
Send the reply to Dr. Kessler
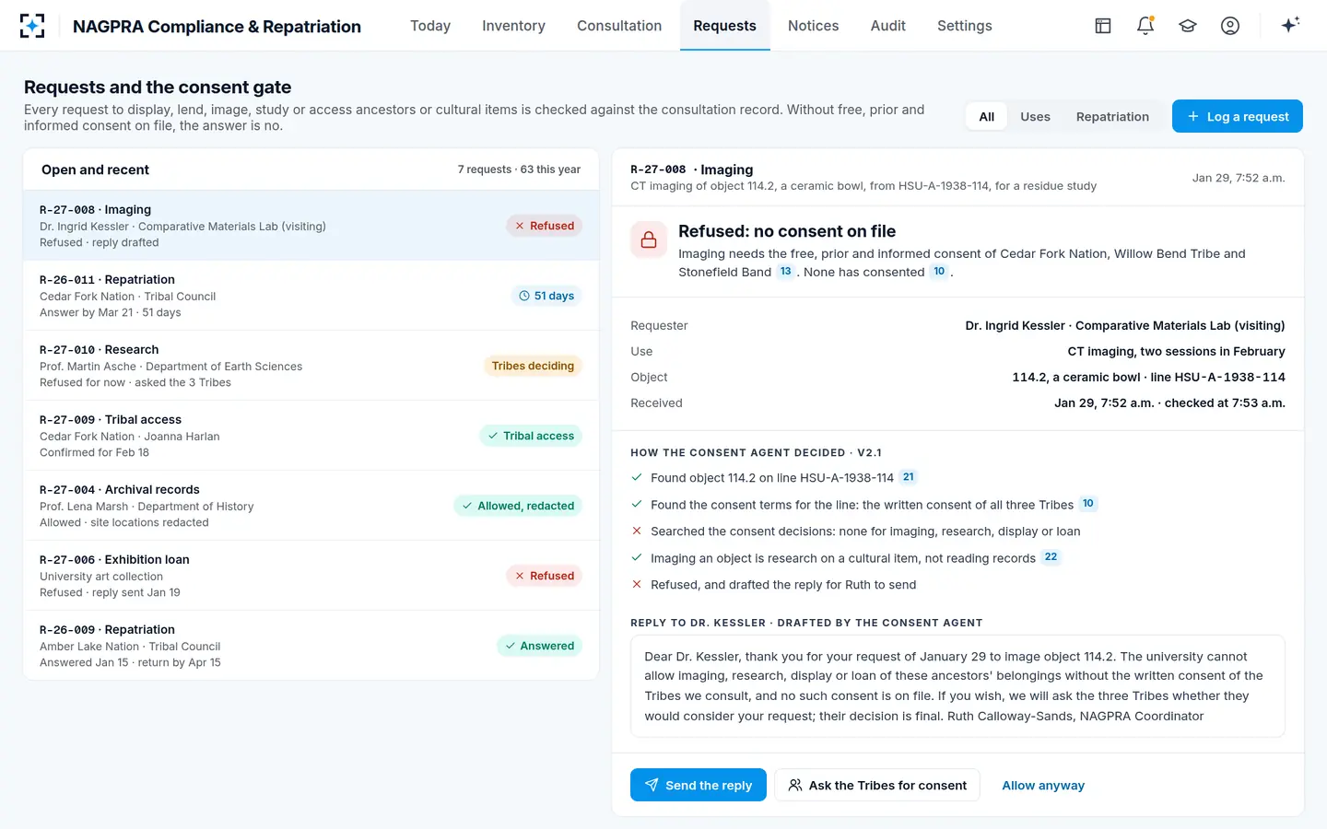(x=699, y=785)
